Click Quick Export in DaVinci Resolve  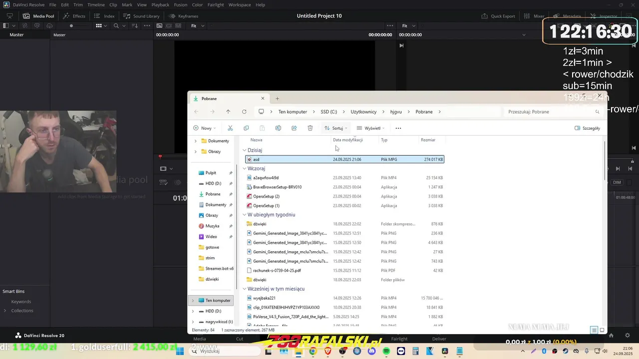point(498,16)
